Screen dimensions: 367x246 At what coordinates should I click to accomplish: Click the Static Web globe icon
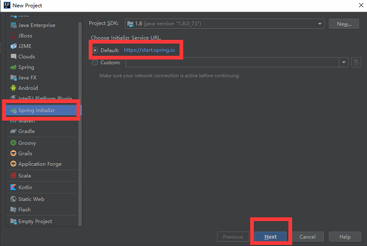(x=13, y=199)
